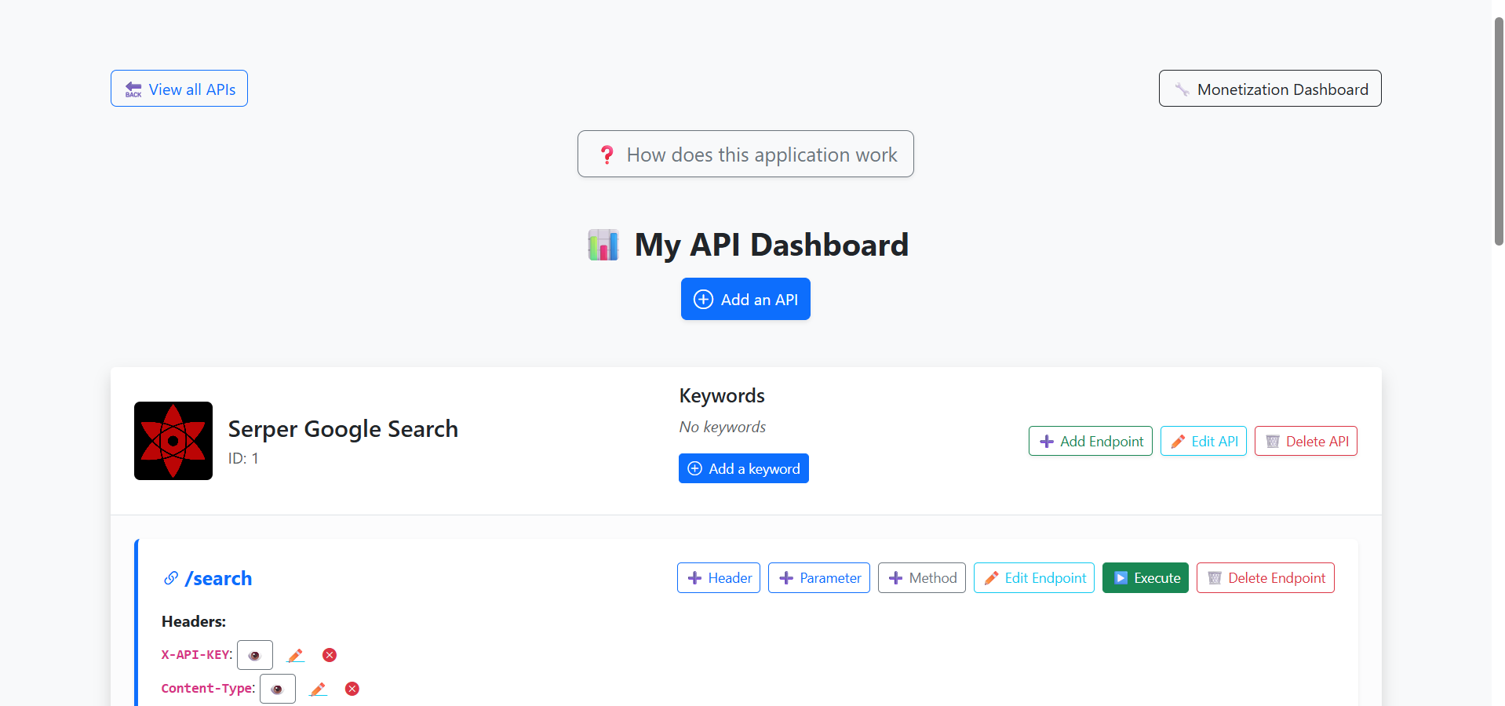
Task: Click the 'ID: 1' text
Action: (243, 458)
